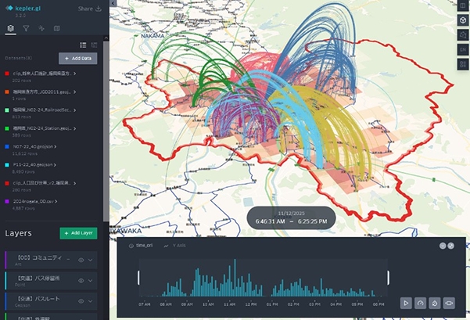Screen dimensions: 470x320
Task: Open the Layers tab icon in side panel
Action: tap(10, 28)
